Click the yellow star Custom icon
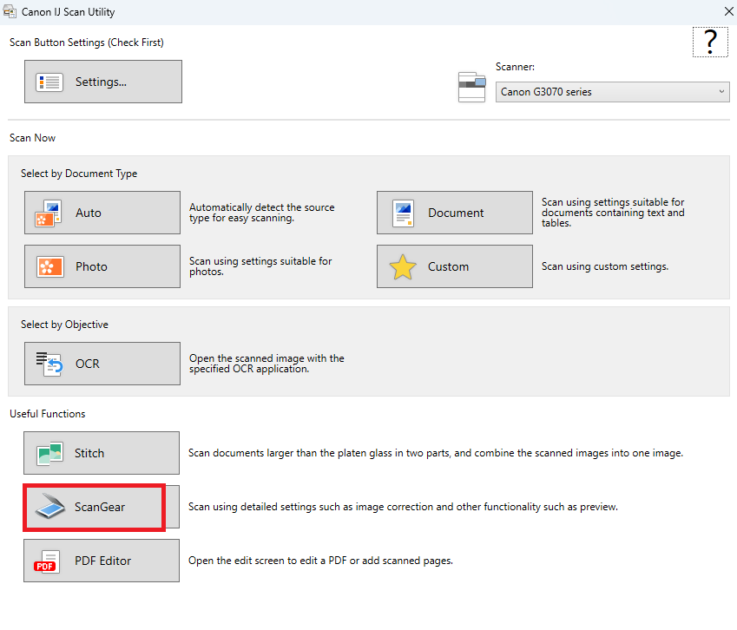The width and height of the screenshot is (737, 630). coord(403,266)
